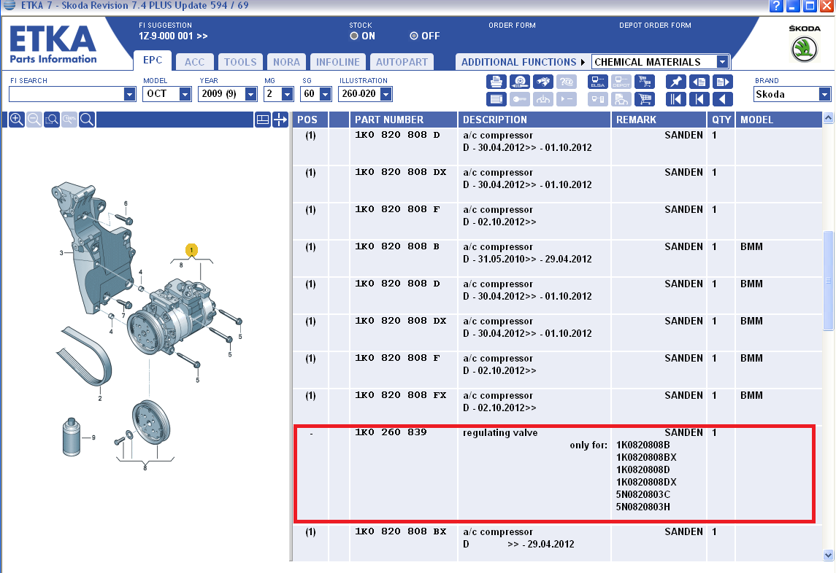Open the parts list view icon
Image resolution: width=836 pixels, height=573 pixels.
coord(496,99)
